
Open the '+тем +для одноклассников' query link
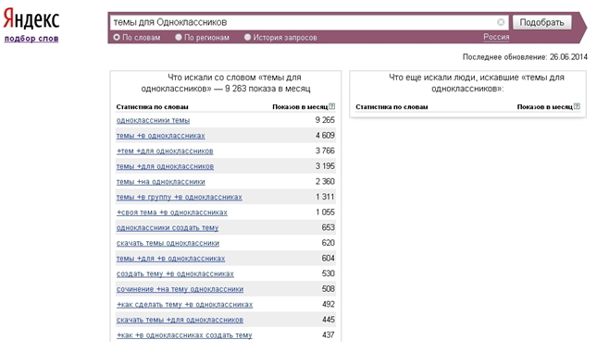[165, 151]
